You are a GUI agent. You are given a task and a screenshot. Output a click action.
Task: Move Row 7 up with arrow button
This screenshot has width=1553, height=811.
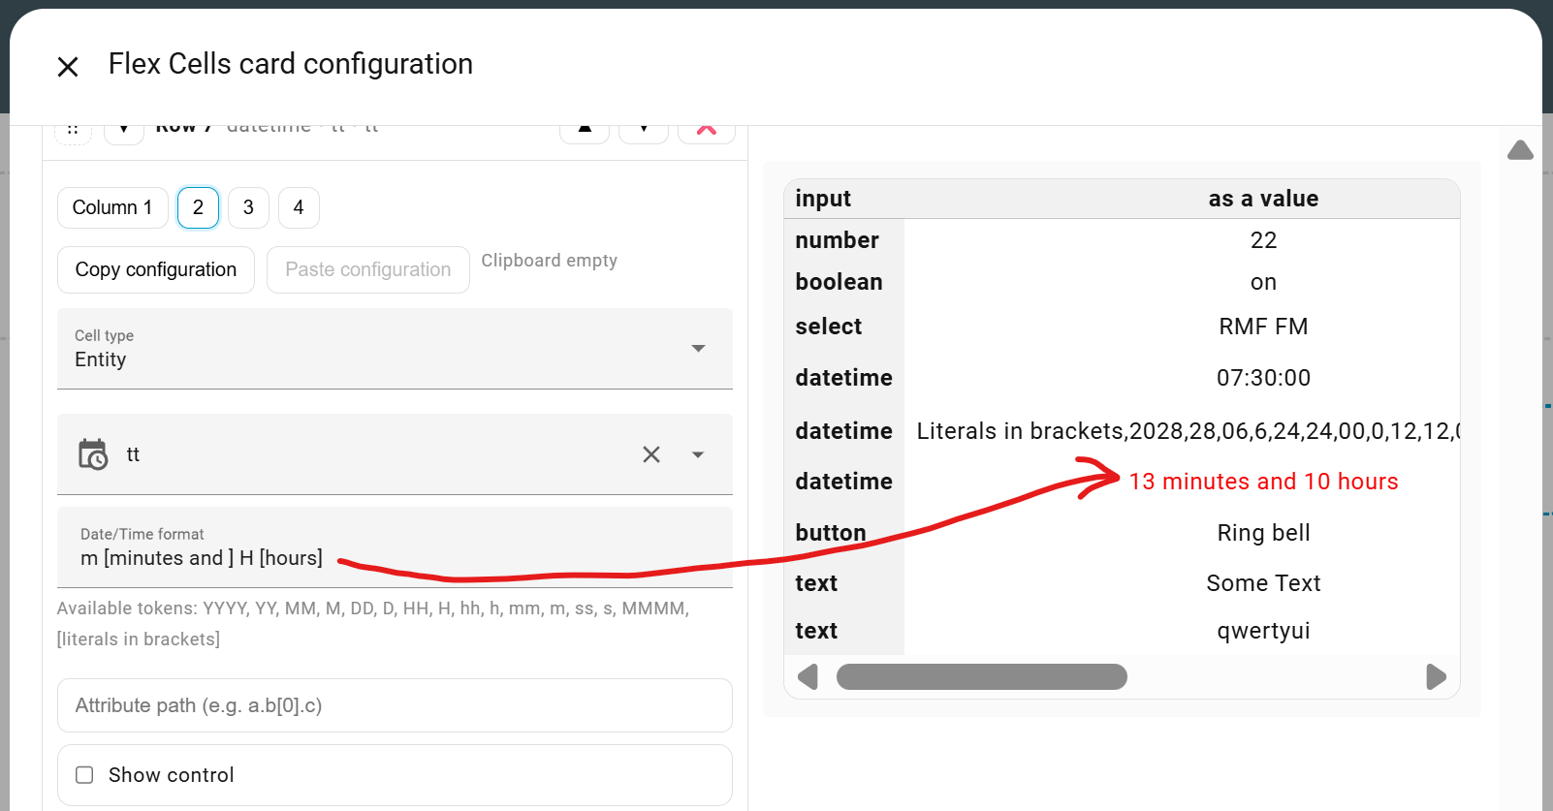(585, 131)
